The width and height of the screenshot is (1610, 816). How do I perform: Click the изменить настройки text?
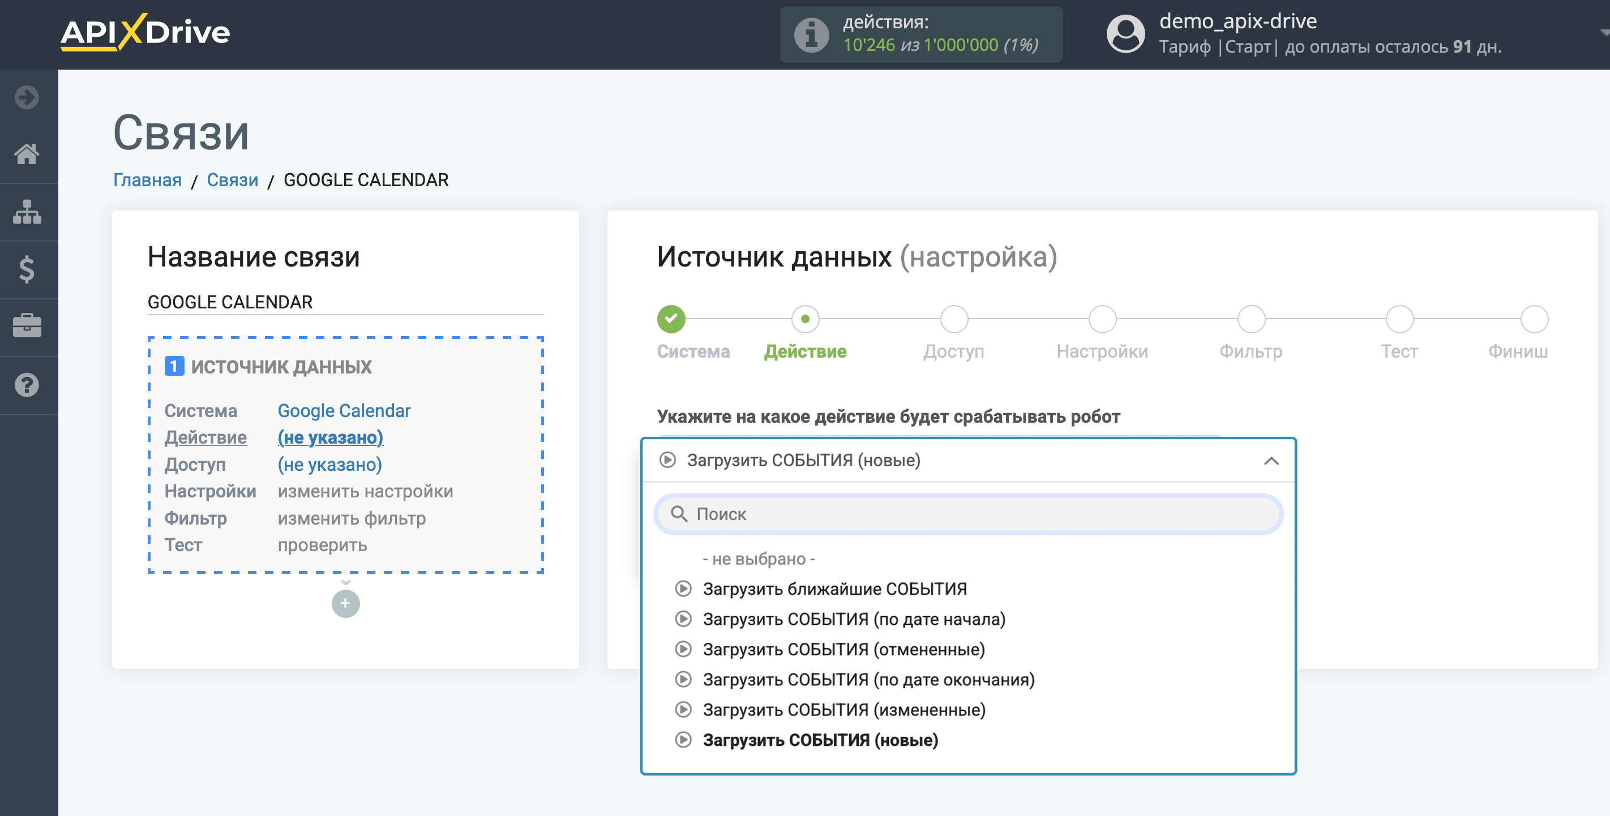[x=365, y=491]
